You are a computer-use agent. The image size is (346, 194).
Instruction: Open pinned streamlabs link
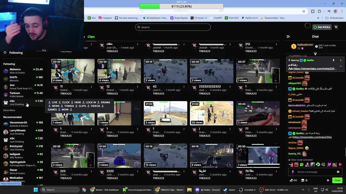click(315, 69)
